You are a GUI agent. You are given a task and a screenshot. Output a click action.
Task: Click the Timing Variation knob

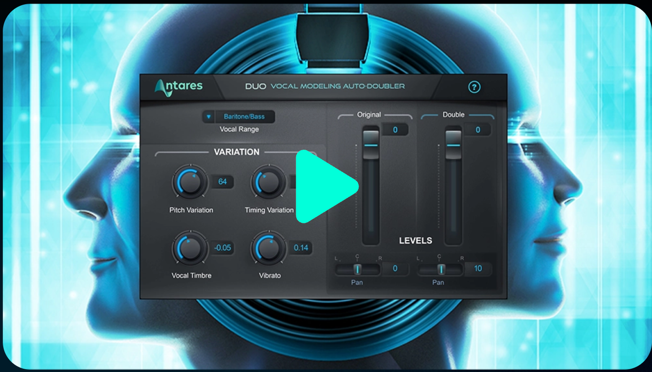pos(268,183)
